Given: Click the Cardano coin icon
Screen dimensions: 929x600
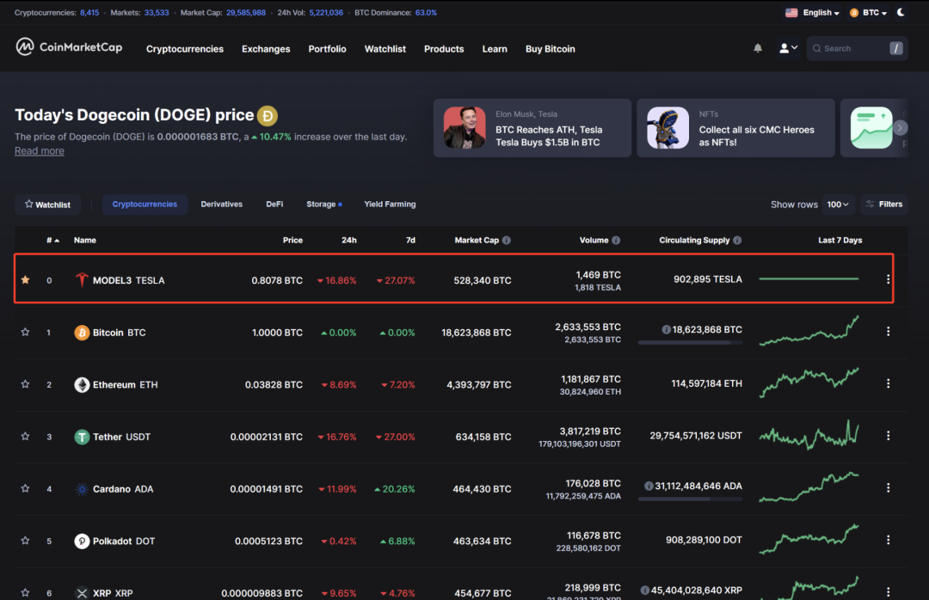Looking at the screenshot, I should [82, 488].
